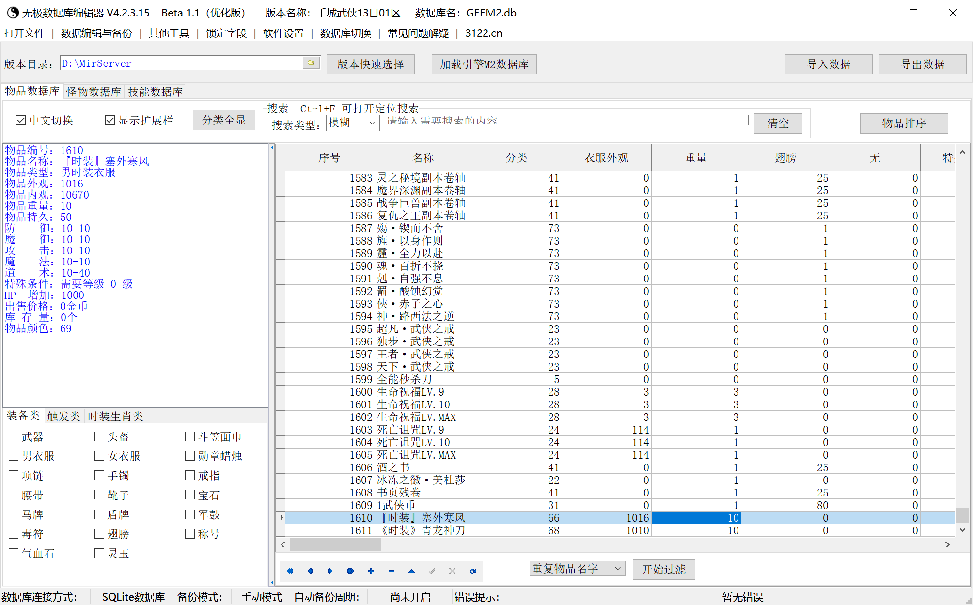Open the folder browse icon for version directory
This screenshot has width=973, height=605.
(x=312, y=63)
